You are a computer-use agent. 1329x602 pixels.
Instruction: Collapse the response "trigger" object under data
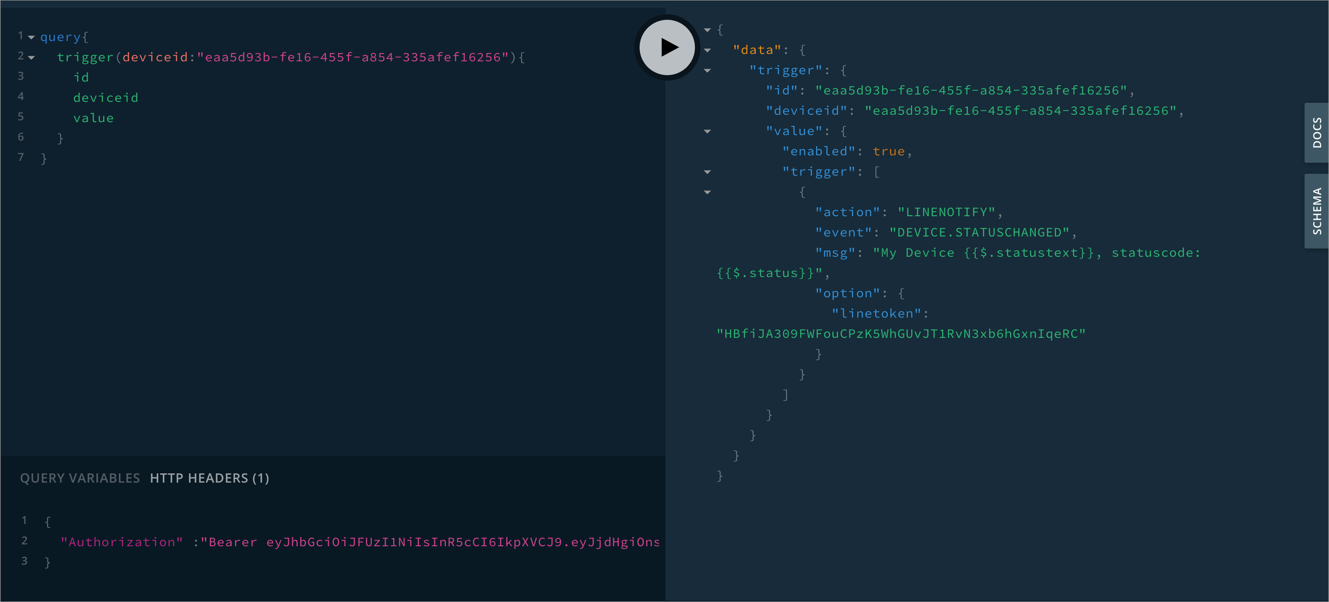coord(707,71)
